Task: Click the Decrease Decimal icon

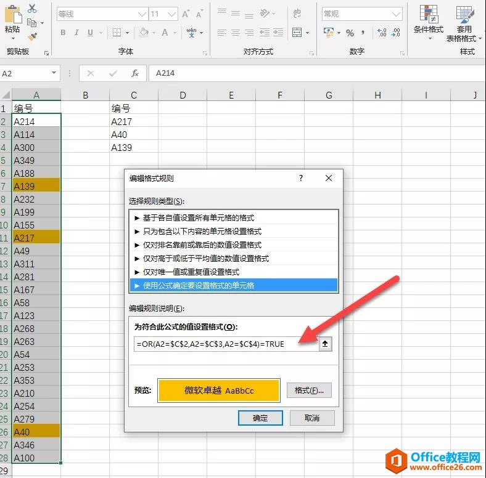Action: [x=396, y=32]
